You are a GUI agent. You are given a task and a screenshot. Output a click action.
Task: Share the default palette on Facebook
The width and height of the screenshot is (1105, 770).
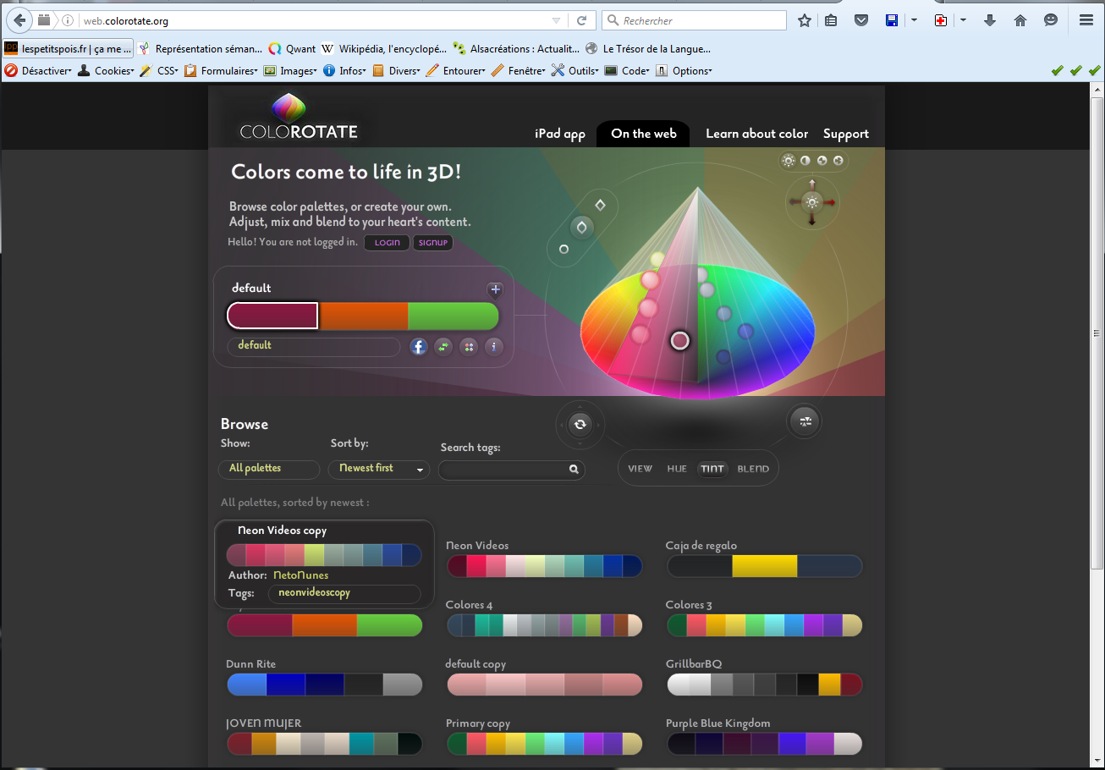(418, 346)
